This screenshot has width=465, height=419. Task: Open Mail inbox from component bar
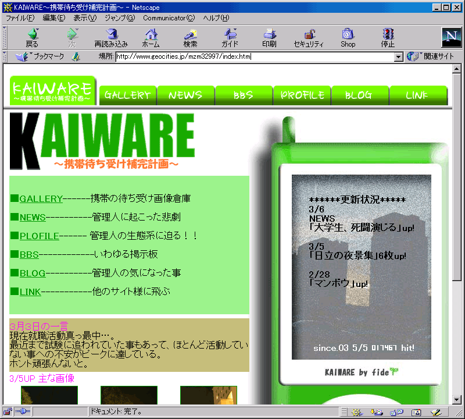click(x=377, y=412)
